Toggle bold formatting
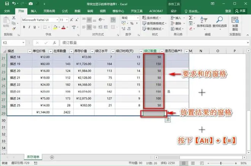This screenshot has width=251, height=166. [24, 27]
